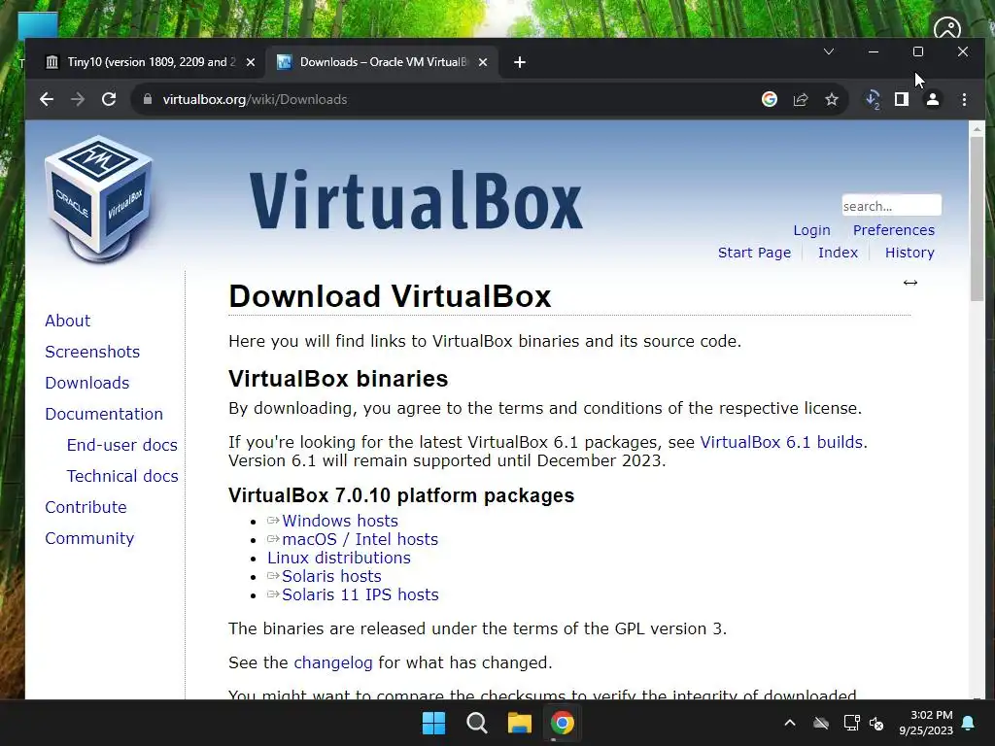The height and width of the screenshot is (746, 995).
Task: Open Documentation in the sidebar
Action: tap(104, 414)
